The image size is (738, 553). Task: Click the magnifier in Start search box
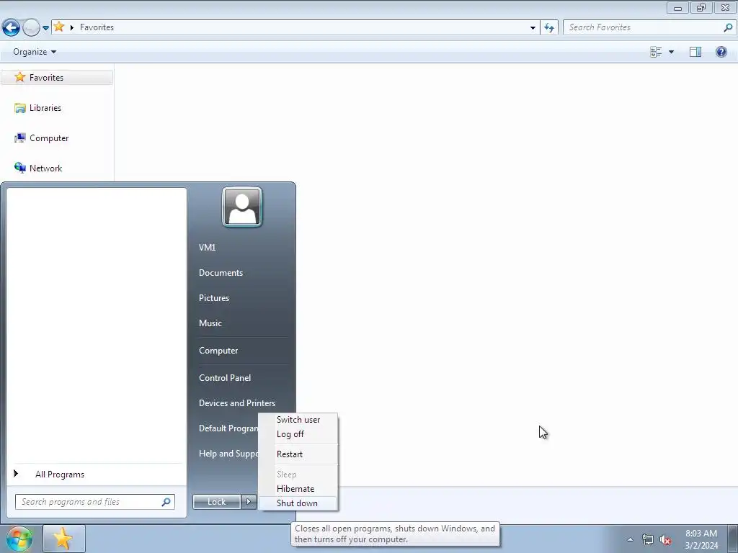point(166,502)
